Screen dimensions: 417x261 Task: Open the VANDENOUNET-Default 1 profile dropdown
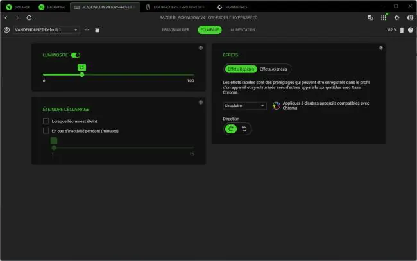pos(46,29)
